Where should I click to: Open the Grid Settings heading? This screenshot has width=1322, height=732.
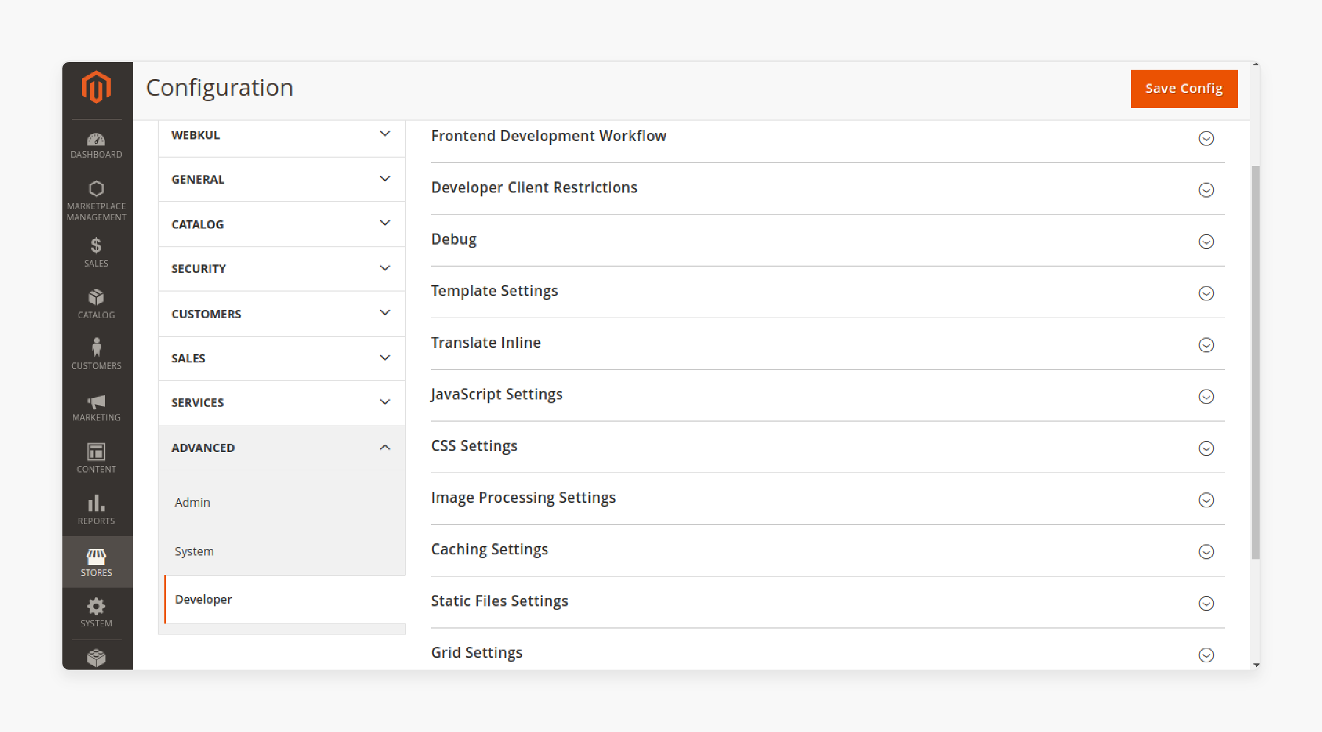pyautogui.click(x=476, y=653)
